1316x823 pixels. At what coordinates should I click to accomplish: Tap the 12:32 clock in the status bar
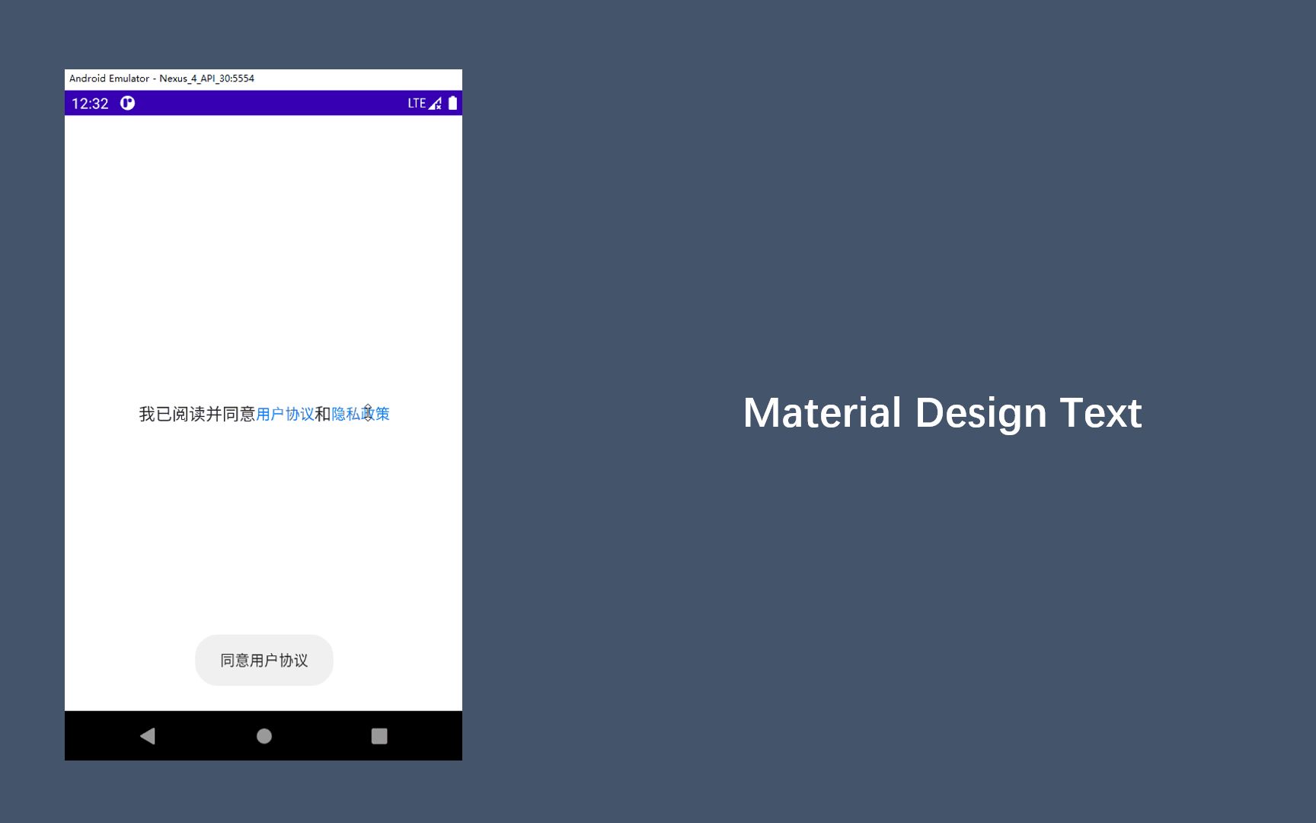click(88, 103)
